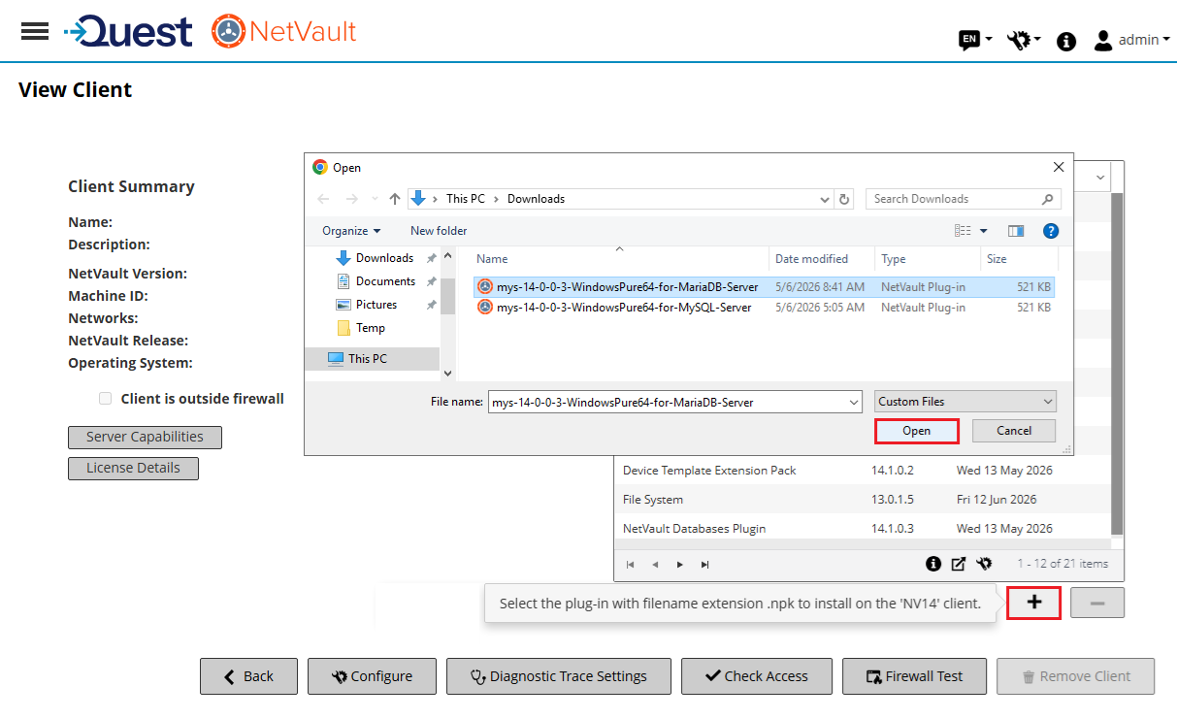Image resolution: width=1177 pixels, height=719 pixels.
Task: Open the hamburger navigation menu
Action: click(x=35, y=31)
